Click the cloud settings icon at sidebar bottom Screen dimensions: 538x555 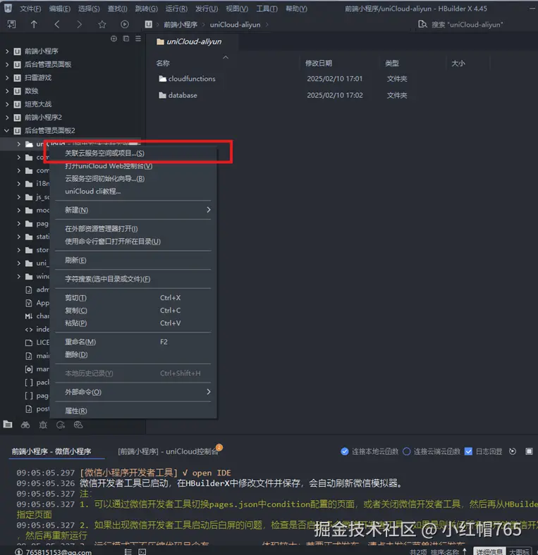coord(78,425)
